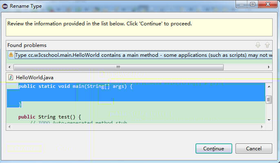Screen dimensions: 280x163
Task: Click code preview horizontal scroll left arrow
Action: click(9, 127)
